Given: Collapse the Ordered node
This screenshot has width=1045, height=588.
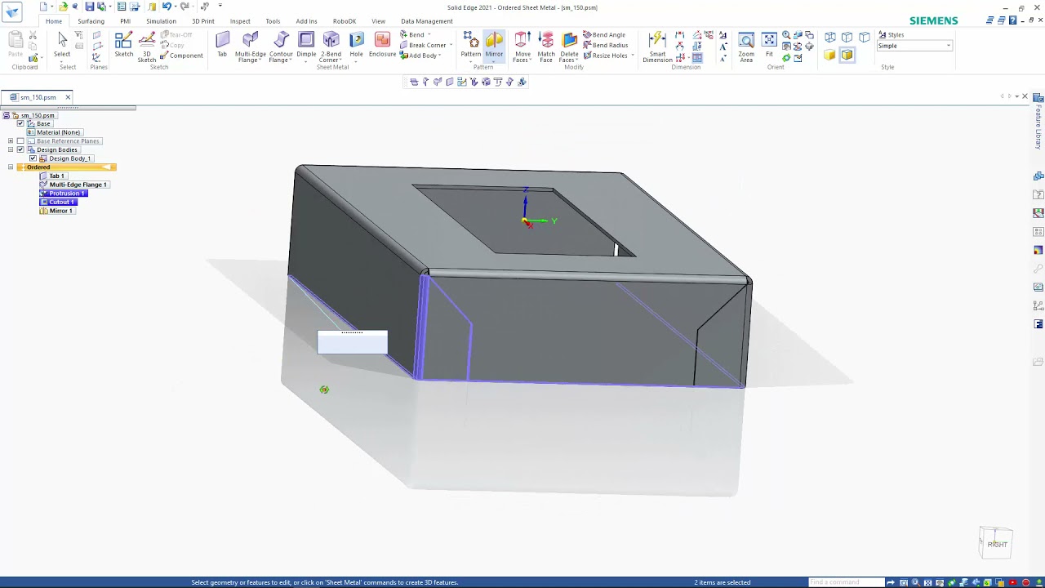Looking at the screenshot, I should (11, 167).
